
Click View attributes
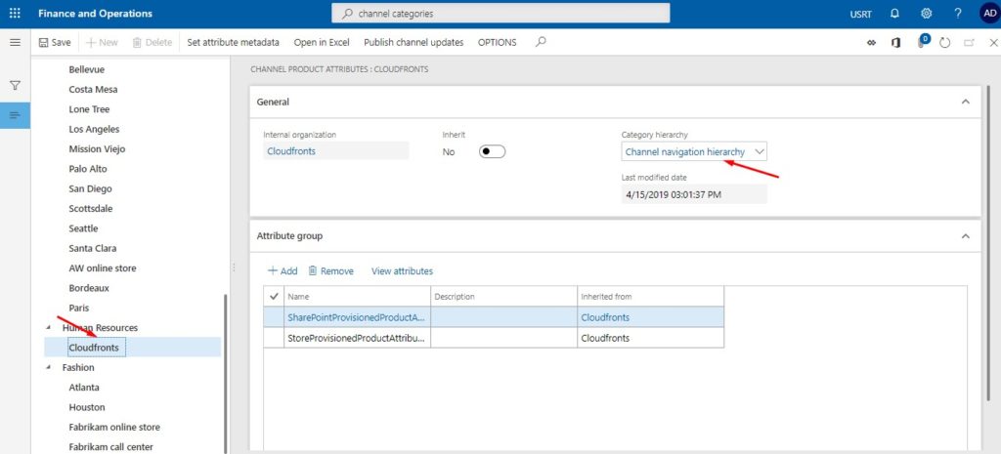[402, 271]
